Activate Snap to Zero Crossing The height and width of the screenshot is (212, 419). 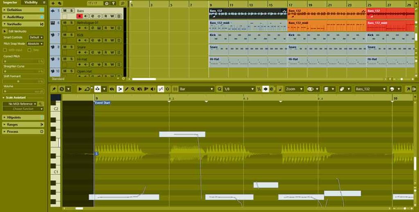[x=160, y=89]
